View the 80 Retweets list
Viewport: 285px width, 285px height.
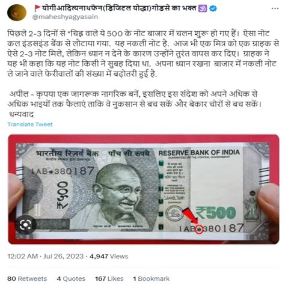(27, 278)
